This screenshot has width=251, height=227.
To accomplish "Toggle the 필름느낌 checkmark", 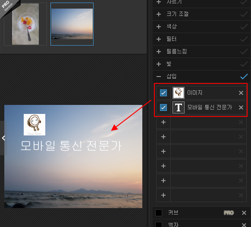I will (x=244, y=52).
